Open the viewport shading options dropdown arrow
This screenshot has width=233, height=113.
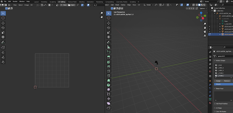[207, 5]
